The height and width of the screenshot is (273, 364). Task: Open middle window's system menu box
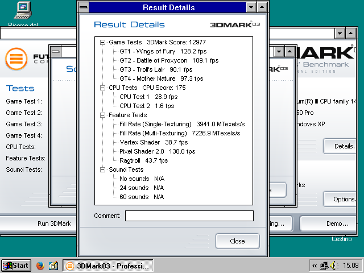coord(56,52)
